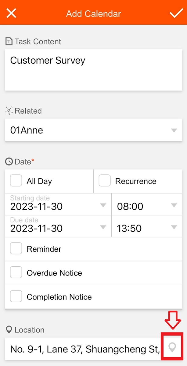Open the Starting date picker dropdown

pyautogui.click(x=58, y=204)
